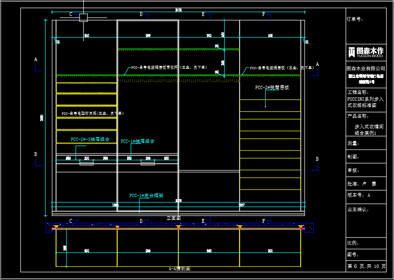Click section marker F at the top
Screen dimensions: 394x280
point(264,15)
